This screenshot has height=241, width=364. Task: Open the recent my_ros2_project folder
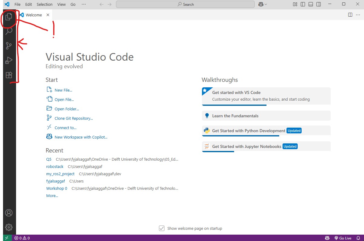tap(60, 174)
